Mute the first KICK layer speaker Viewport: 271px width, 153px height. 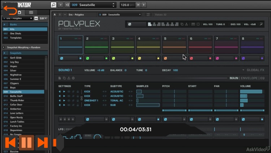click(x=60, y=91)
